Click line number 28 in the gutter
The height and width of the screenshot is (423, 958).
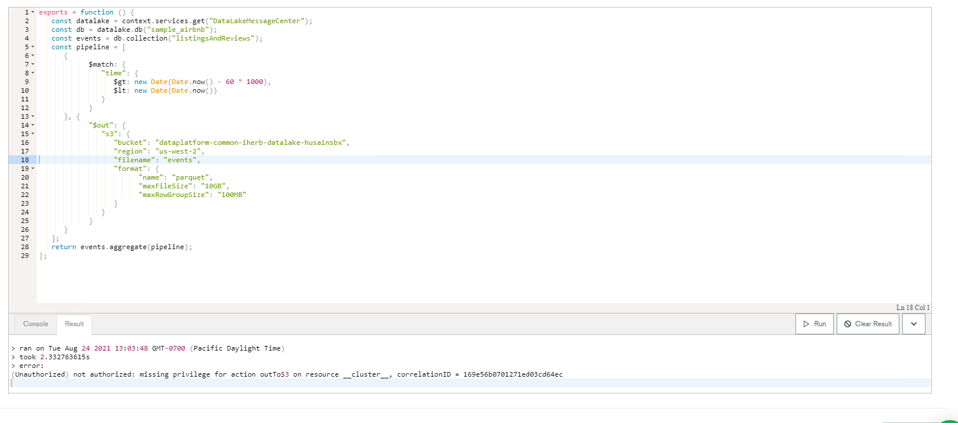tap(25, 247)
